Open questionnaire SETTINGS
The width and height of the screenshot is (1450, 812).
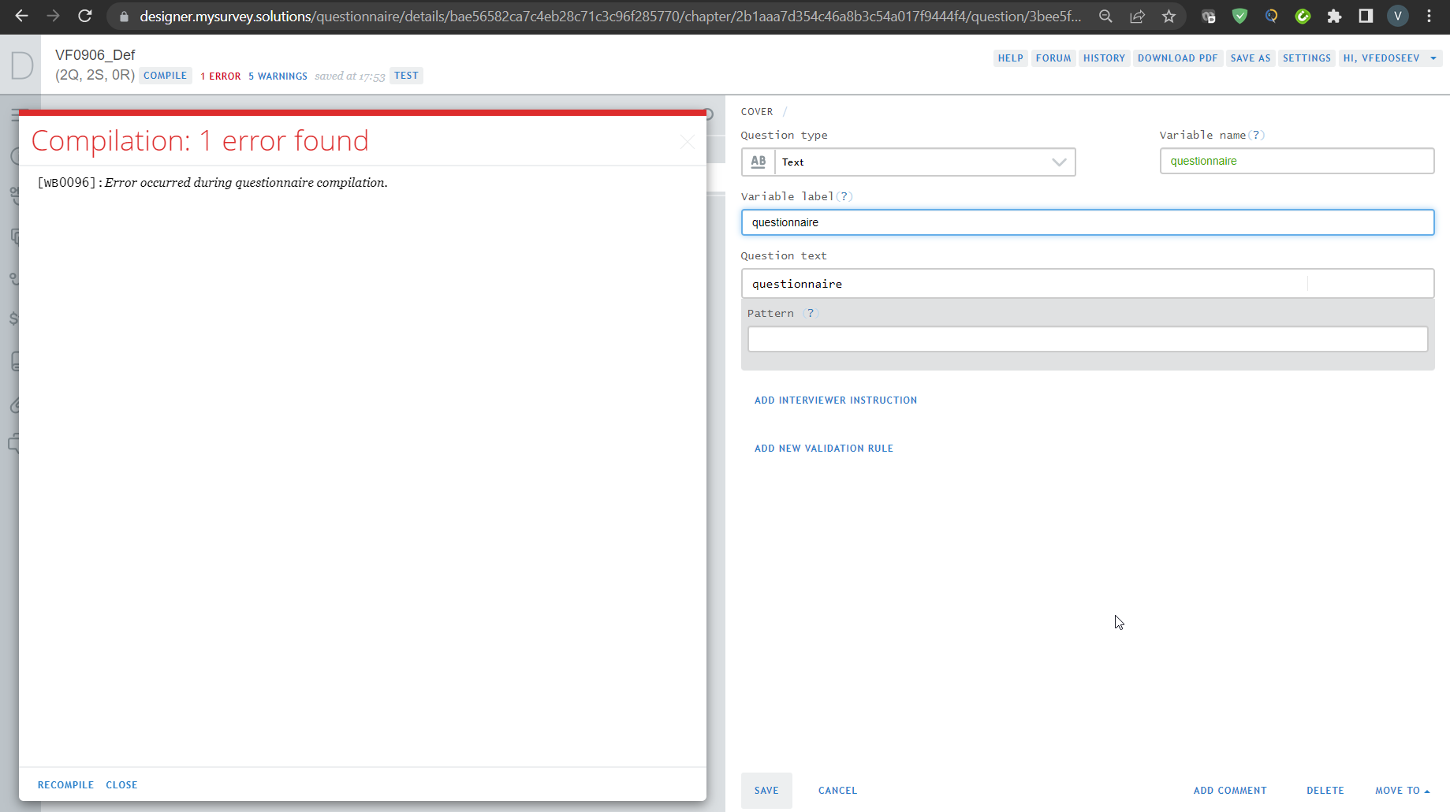pyautogui.click(x=1306, y=58)
